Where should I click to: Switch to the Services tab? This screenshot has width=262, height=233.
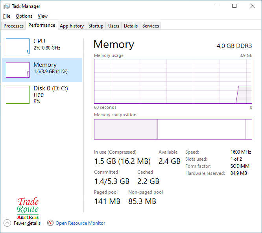point(151,26)
